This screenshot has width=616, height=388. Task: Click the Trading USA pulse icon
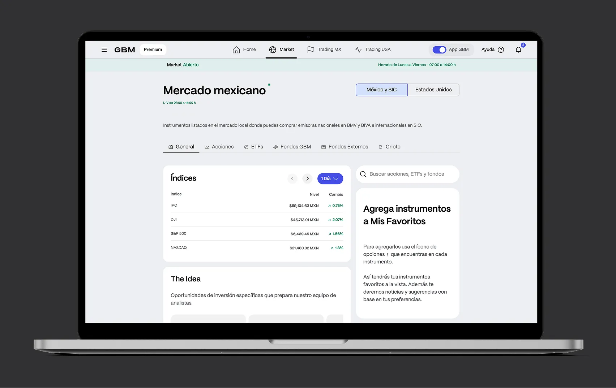[358, 50]
